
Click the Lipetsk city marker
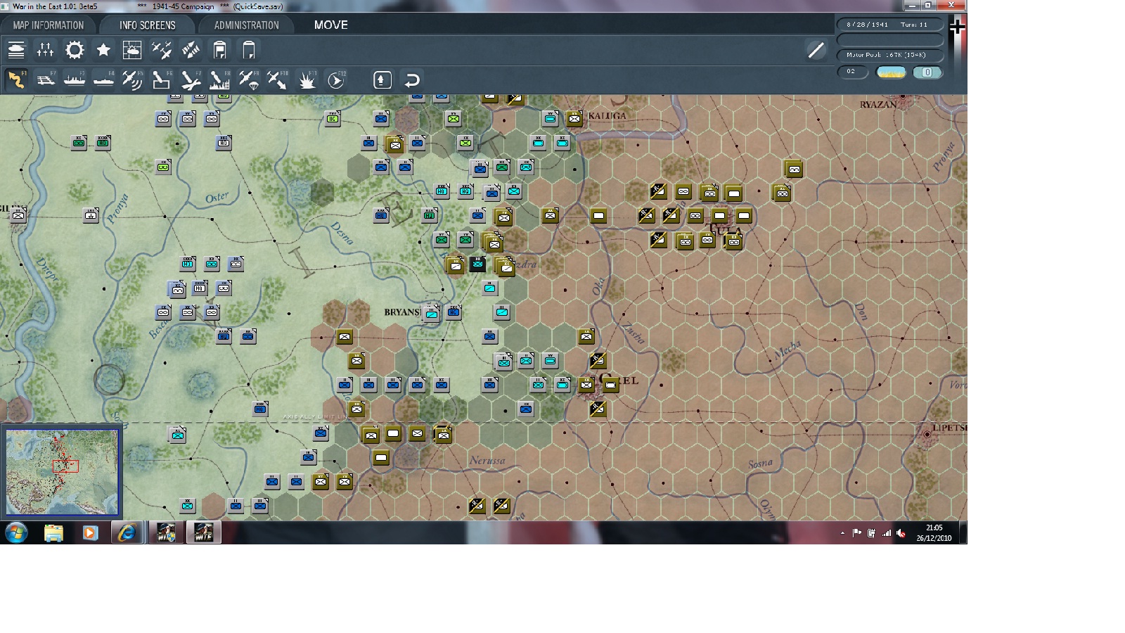coord(927,435)
